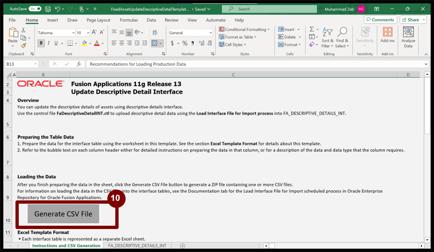The width and height of the screenshot is (434, 252).
Task: Apply Comma Style icon
Action: point(193,43)
